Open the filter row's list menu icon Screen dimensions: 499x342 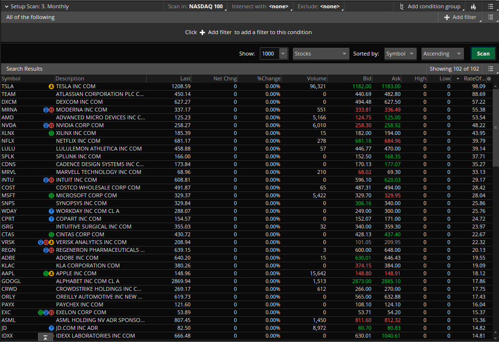[491, 17]
